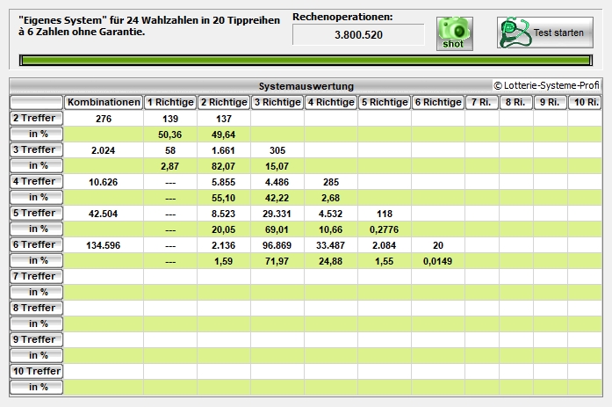Select cell 20 in 6 Richtige column
Screen dimensions: 612x407
point(438,245)
